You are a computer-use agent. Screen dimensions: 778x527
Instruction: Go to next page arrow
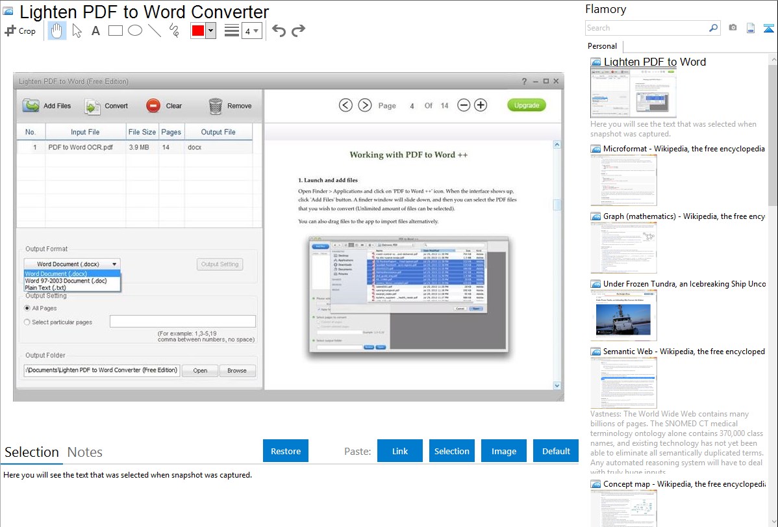pyautogui.click(x=365, y=105)
